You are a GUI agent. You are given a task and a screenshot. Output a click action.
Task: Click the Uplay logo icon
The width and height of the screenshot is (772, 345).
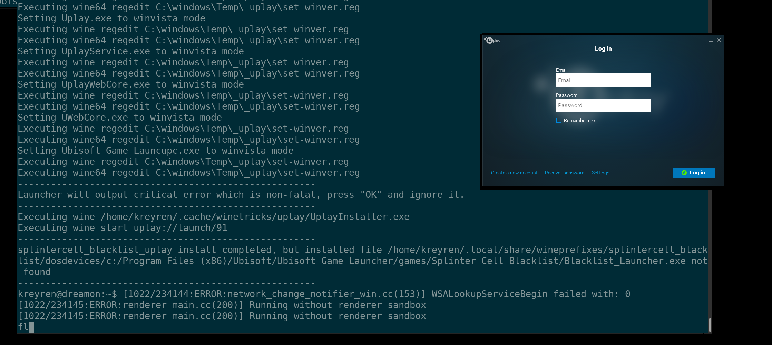[492, 40]
